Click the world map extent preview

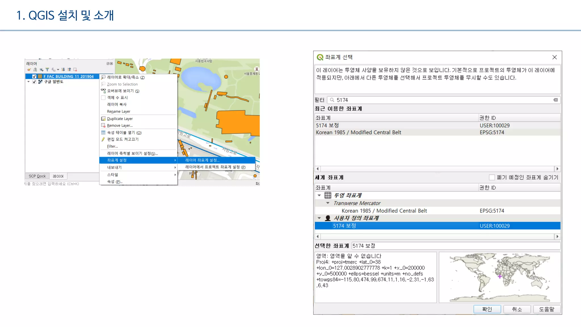(500, 277)
